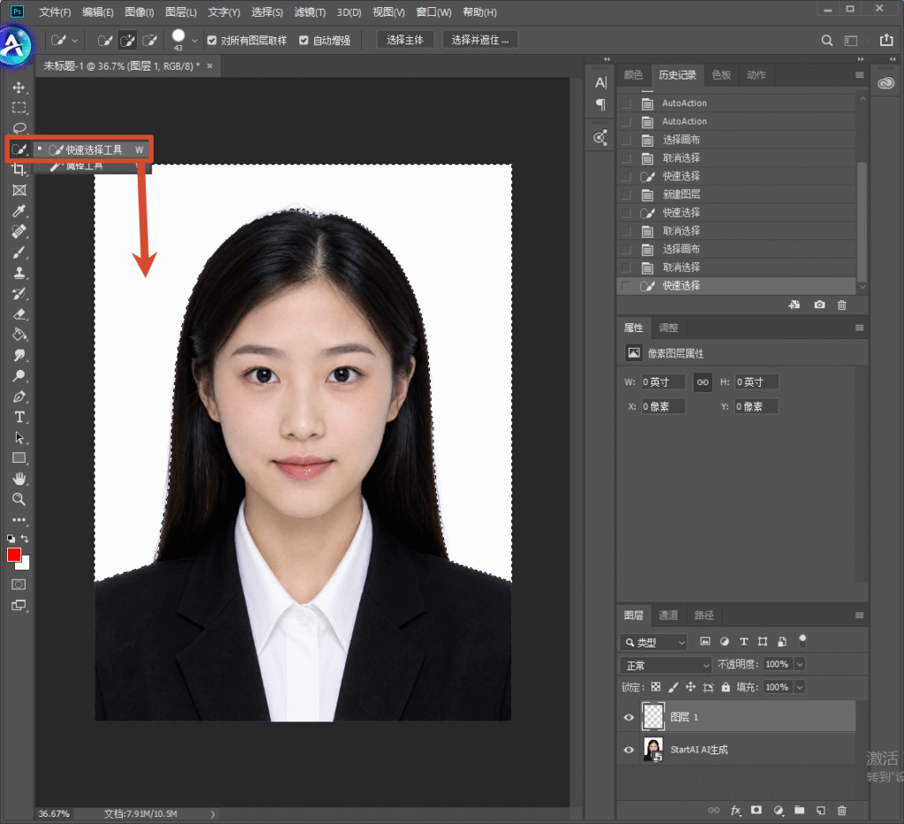Image resolution: width=904 pixels, height=824 pixels.
Task: Select the Rectangle shape tool
Action: [x=19, y=457]
